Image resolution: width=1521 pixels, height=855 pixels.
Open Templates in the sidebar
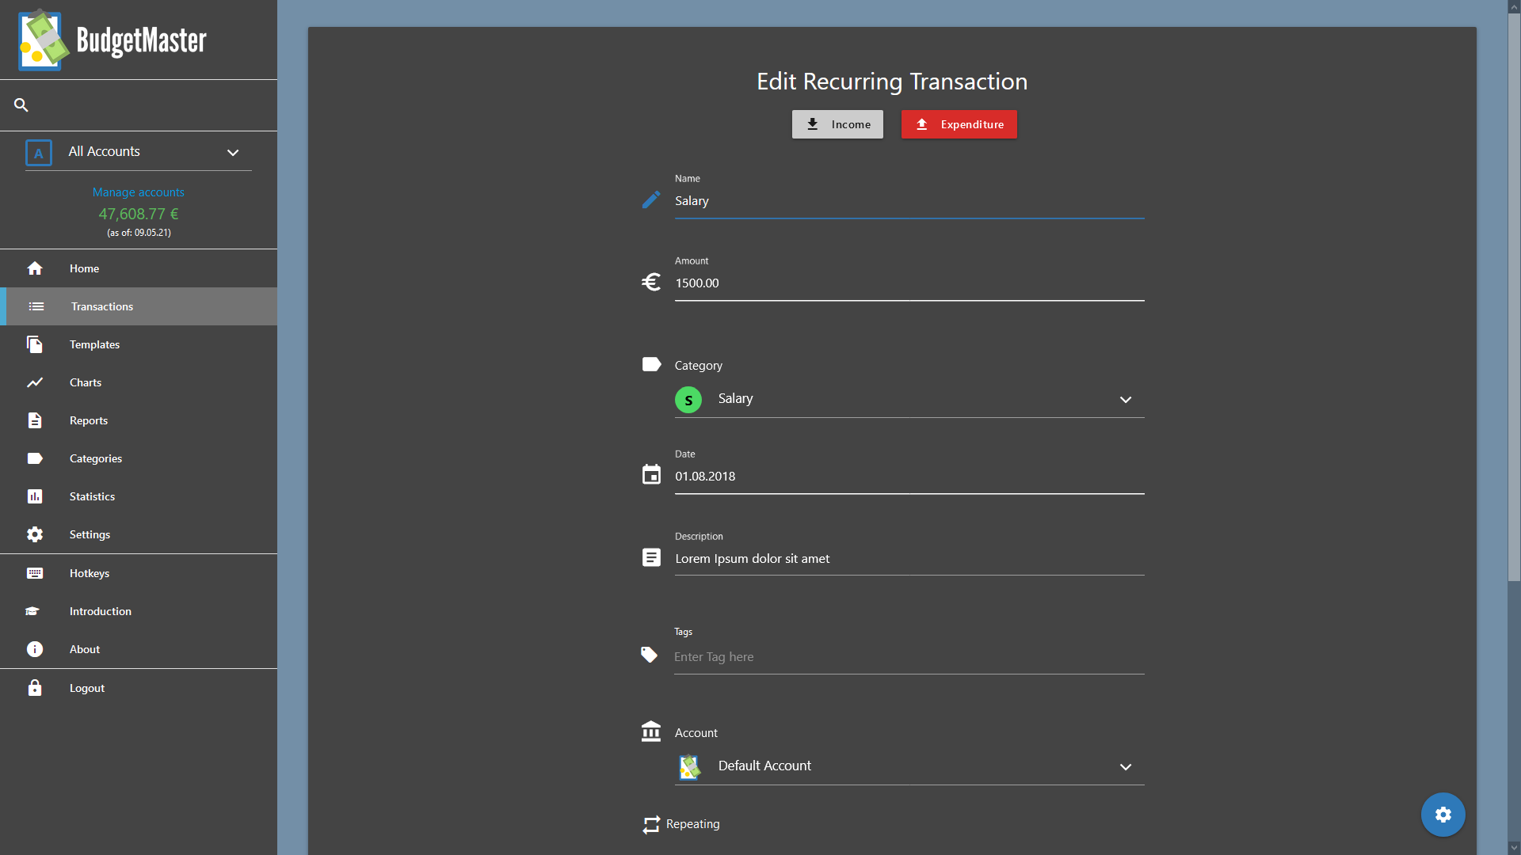coord(139,344)
